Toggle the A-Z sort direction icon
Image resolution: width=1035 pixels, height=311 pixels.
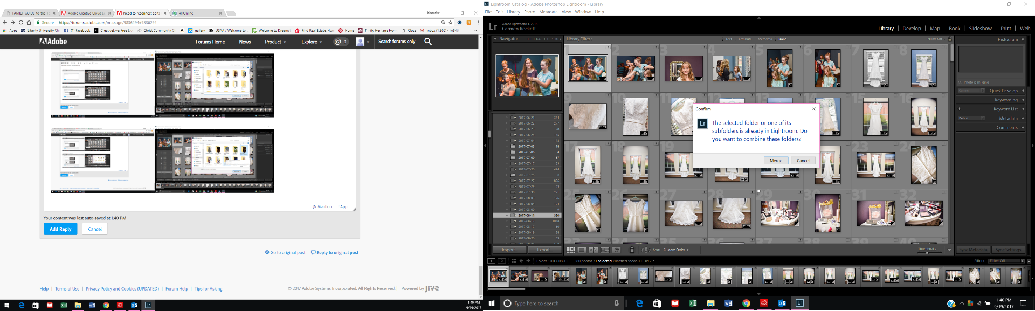click(x=645, y=250)
